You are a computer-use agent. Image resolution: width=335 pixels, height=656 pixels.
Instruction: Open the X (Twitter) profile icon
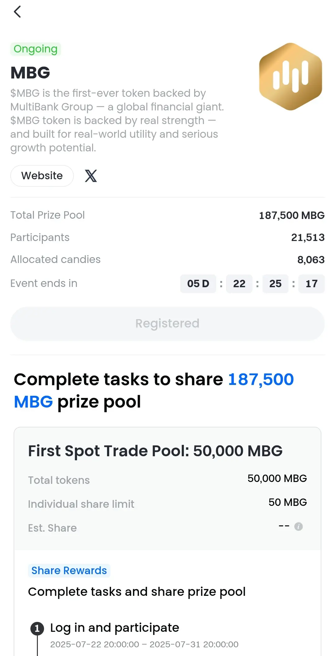91,176
